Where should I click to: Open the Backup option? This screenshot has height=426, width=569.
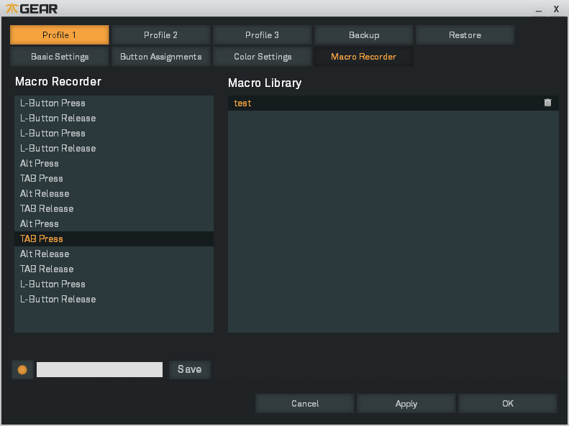click(x=364, y=35)
